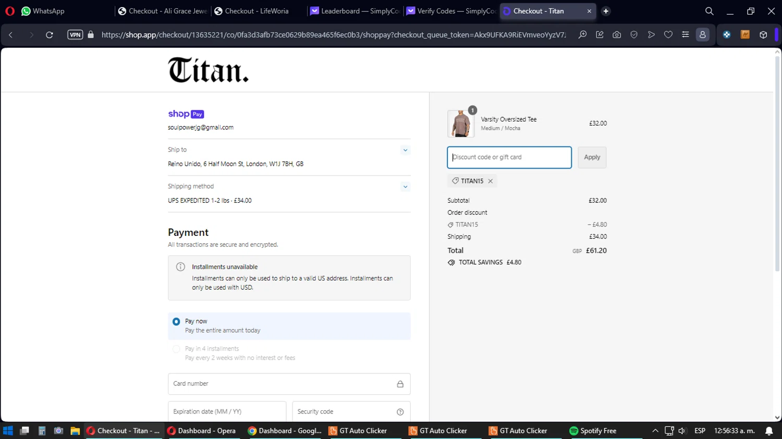
Task: Click the Expiration date field
Action: (x=227, y=411)
